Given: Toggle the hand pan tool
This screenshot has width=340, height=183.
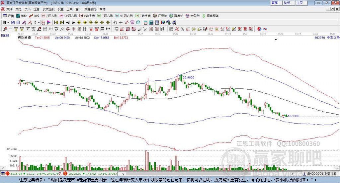Looking at the screenshot, I should [115, 22].
